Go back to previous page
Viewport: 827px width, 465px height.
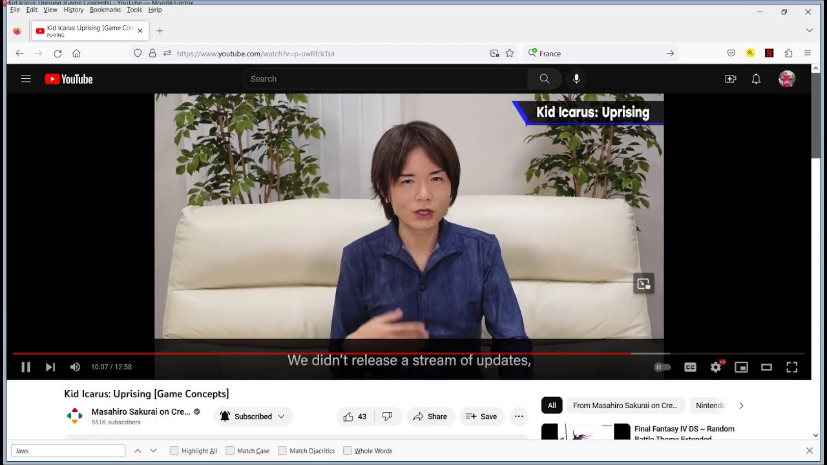pyautogui.click(x=19, y=54)
